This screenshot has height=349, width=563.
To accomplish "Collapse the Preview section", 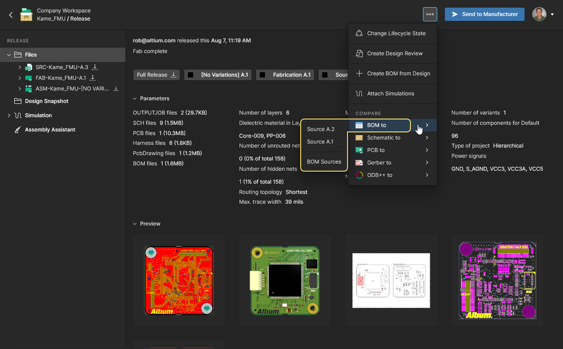I will pyautogui.click(x=135, y=224).
